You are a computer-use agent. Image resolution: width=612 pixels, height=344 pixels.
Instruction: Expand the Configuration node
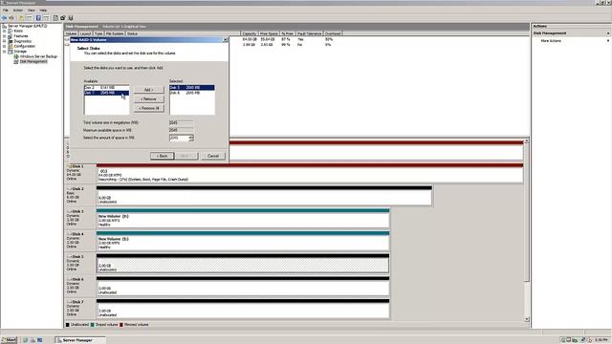(4, 46)
